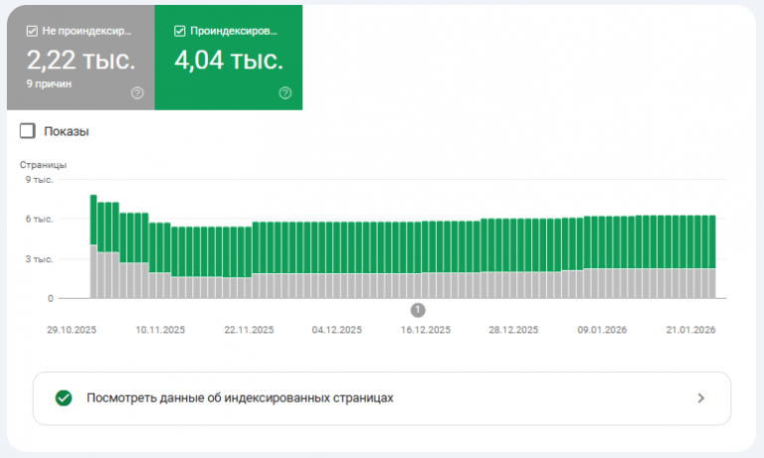
Task: Enable the Показы checkbox
Action: coord(28,131)
